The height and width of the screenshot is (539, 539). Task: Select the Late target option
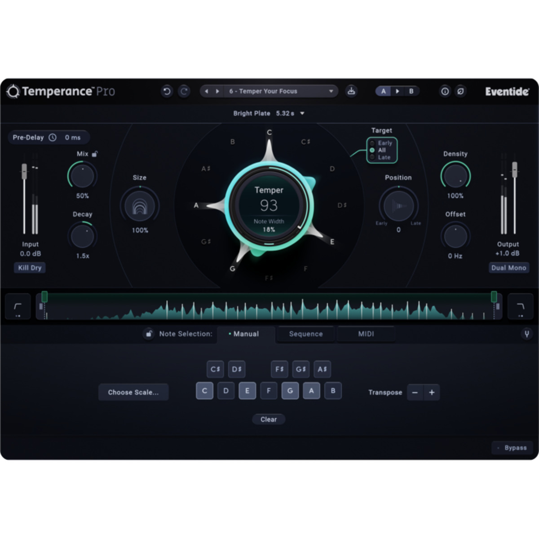pos(372,157)
